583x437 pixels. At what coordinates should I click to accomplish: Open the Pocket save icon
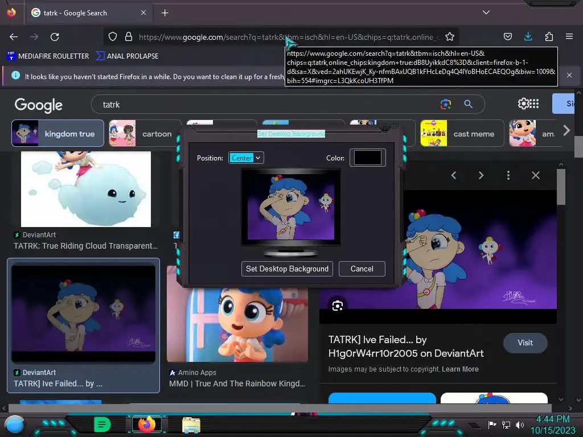tap(507, 36)
